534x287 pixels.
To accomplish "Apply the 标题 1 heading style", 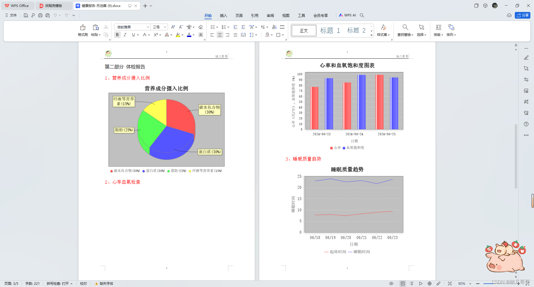I will pyautogui.click(x=330, y=30).
